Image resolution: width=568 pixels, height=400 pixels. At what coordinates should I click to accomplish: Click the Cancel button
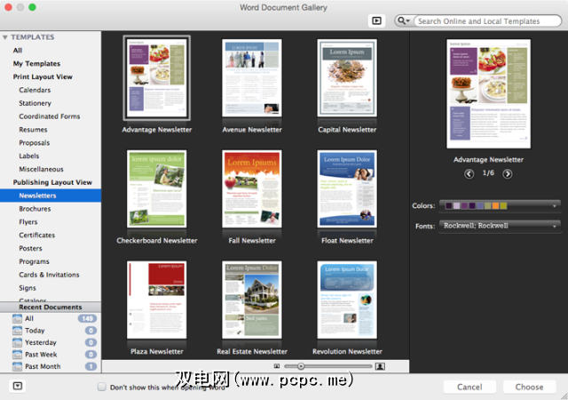click(x=469, y=387)
